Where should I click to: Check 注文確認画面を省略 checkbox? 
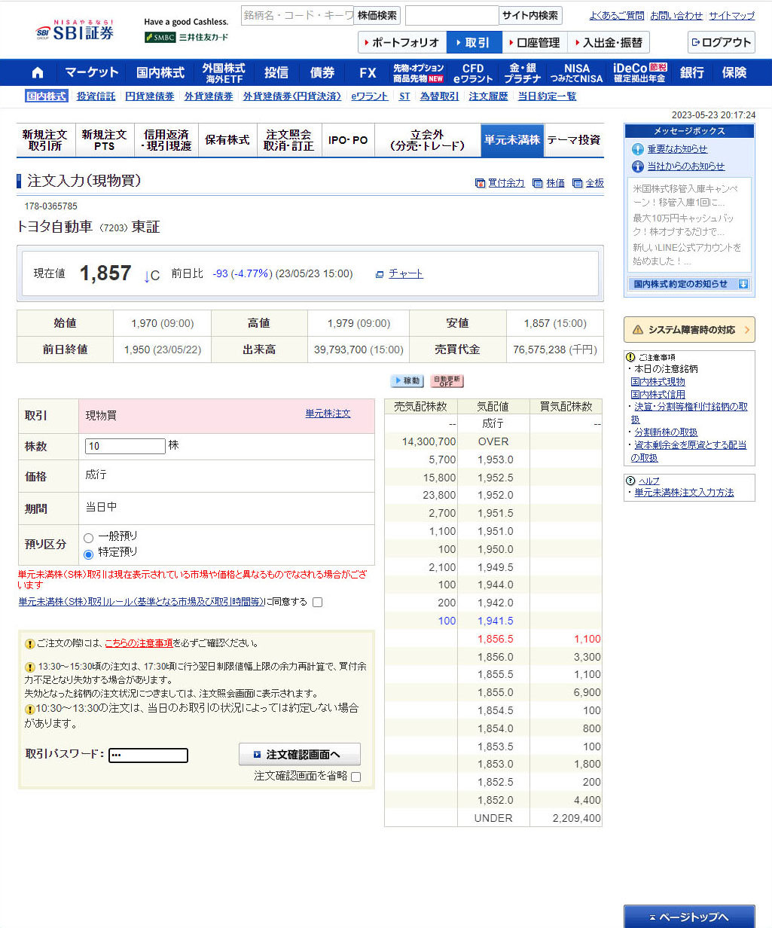point(356,777)
